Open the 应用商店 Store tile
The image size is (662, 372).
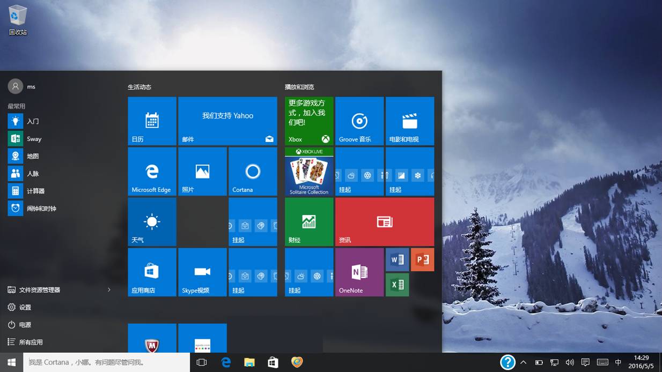click(152, 272)
